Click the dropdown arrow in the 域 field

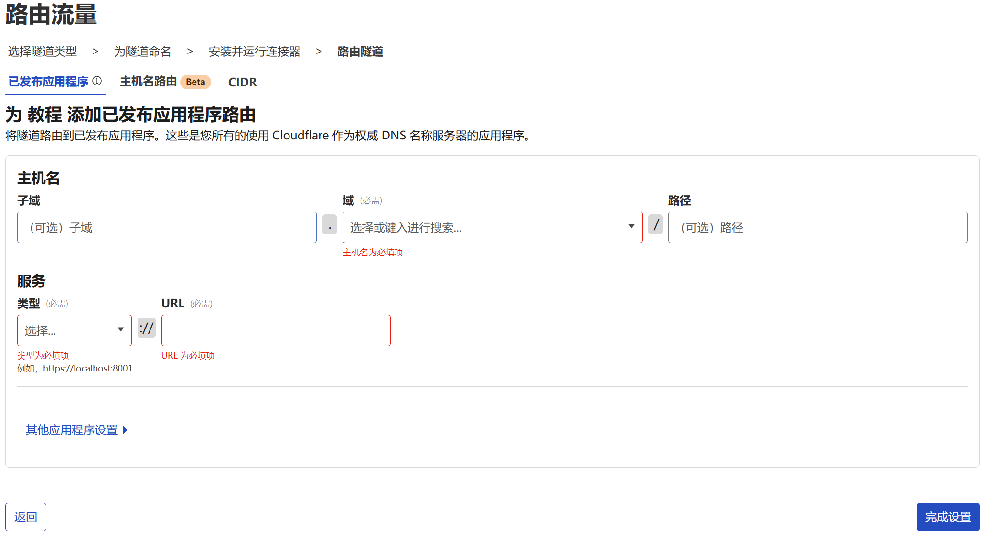tap(631, 227)
